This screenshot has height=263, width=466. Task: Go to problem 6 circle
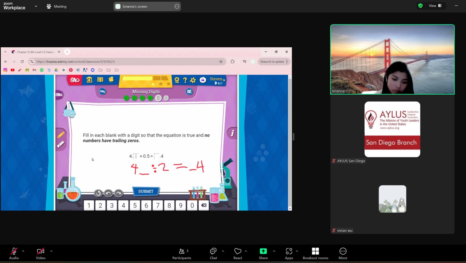[166, 98]
